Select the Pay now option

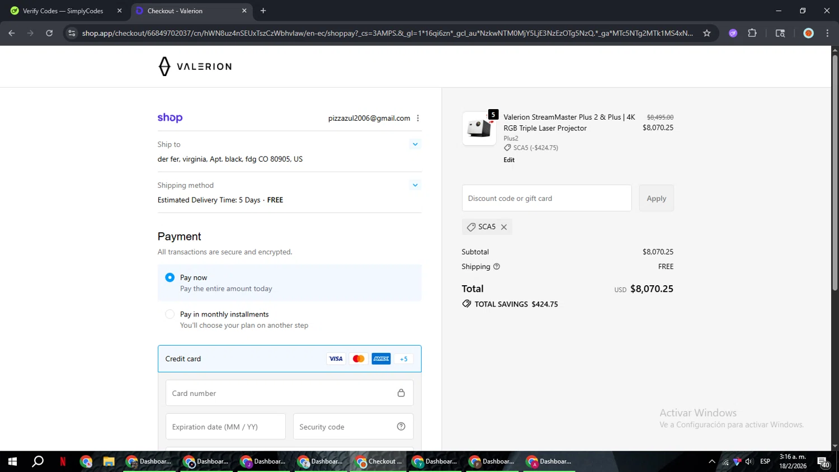pos(170,277)
